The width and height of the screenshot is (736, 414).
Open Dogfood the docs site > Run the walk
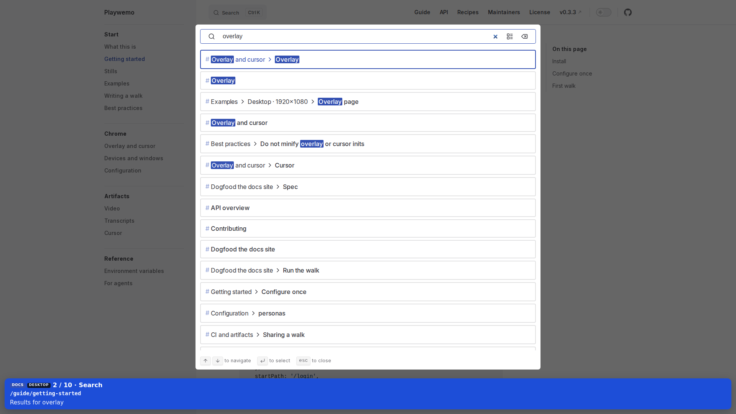coord(368,270)
